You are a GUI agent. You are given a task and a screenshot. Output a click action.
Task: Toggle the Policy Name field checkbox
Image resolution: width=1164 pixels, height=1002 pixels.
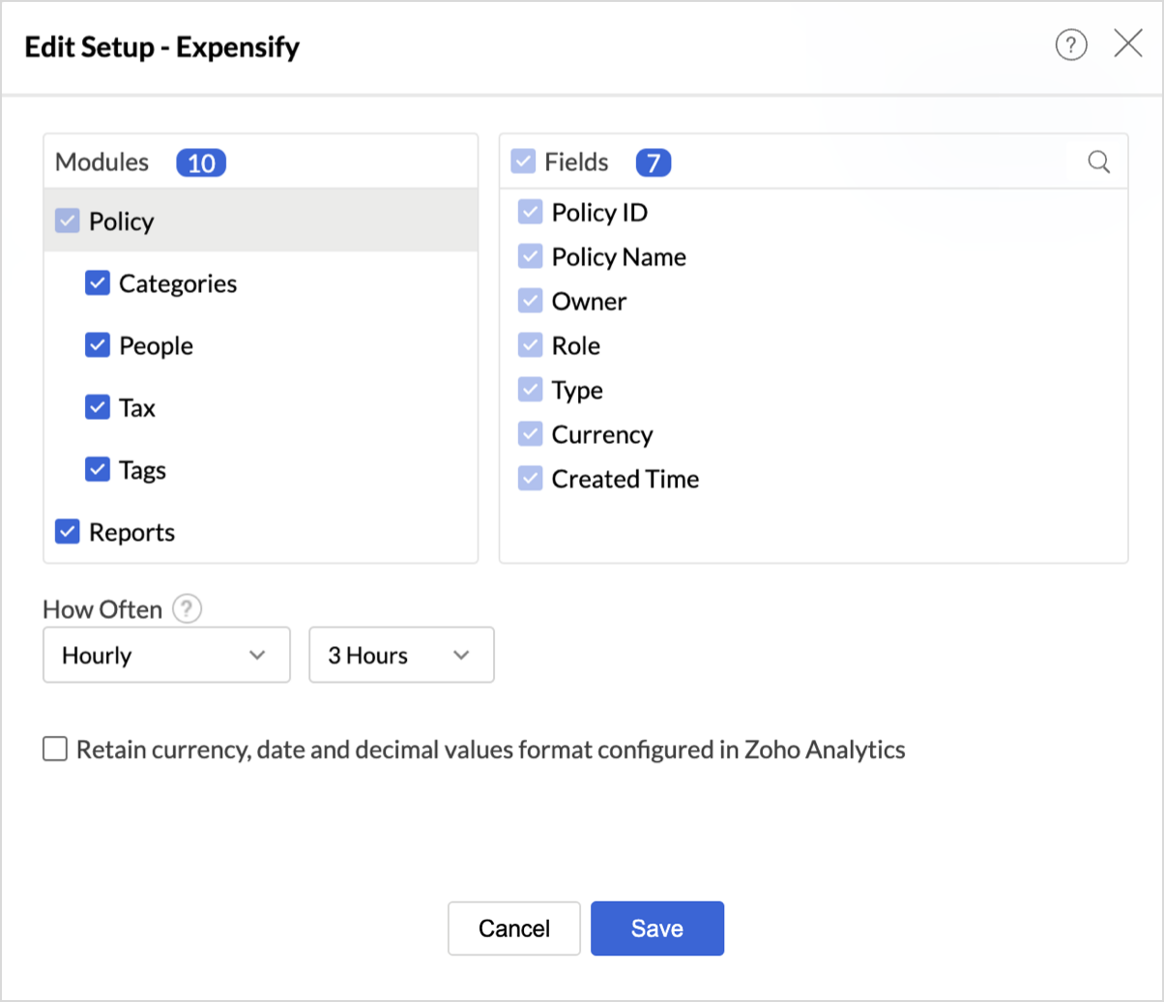click(x=530, y=256)
